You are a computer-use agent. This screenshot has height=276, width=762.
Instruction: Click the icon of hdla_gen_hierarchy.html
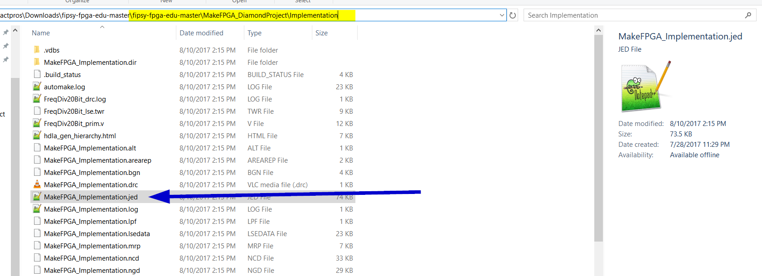(37, 136)
